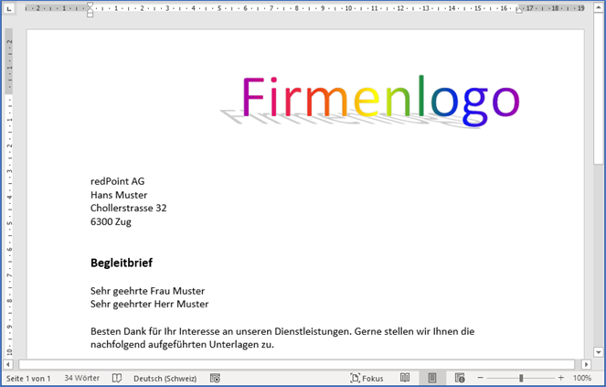606x387 pixels.
Task: Click the left indent marker on ruler
Action: click(x=90, y=13)
